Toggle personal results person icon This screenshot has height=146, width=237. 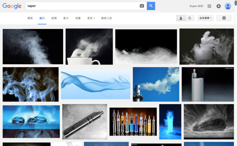coord(181,18)
